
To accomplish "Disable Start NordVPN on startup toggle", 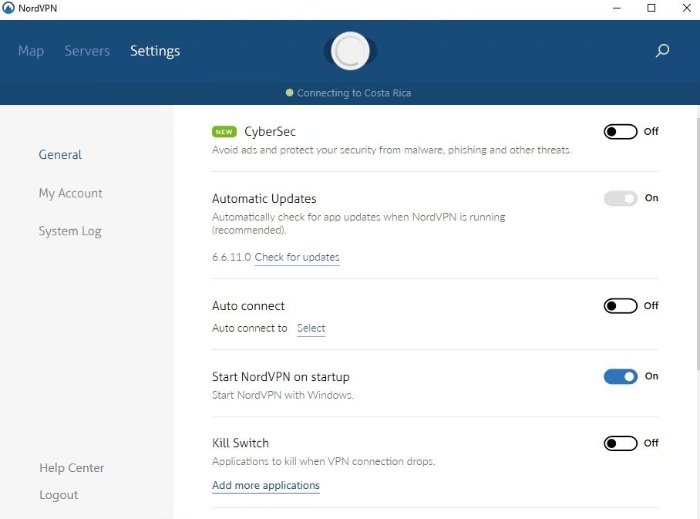I will 621,376.
